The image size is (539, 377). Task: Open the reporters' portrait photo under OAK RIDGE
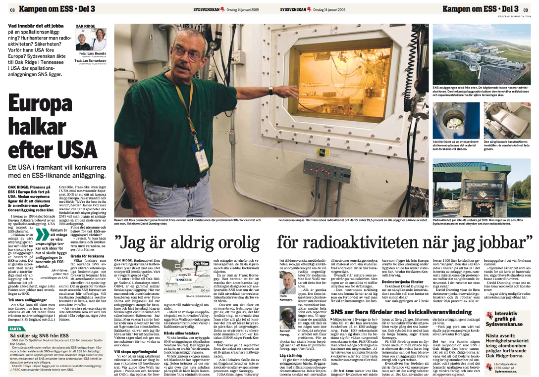point(91,40)
